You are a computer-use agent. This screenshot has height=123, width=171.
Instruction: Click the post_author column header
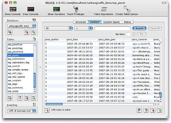[55, 40]
